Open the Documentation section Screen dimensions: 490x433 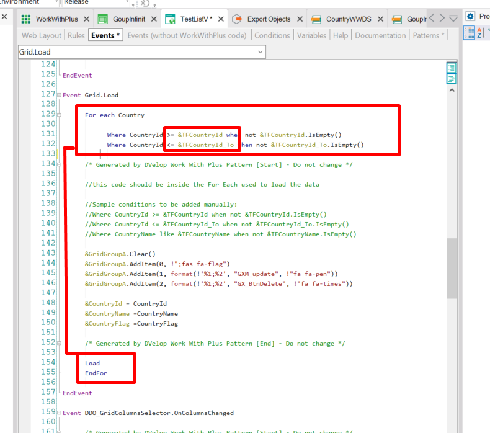point(380,35)
